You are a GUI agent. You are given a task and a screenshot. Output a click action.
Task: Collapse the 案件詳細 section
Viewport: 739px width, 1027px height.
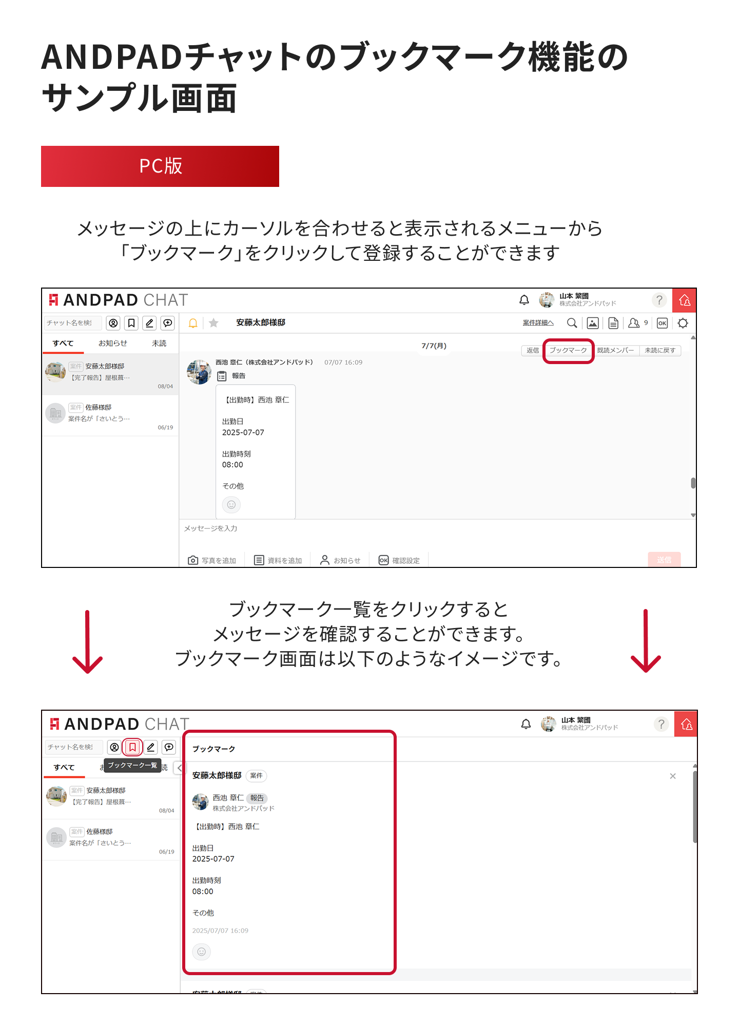(x=538, y=323)
